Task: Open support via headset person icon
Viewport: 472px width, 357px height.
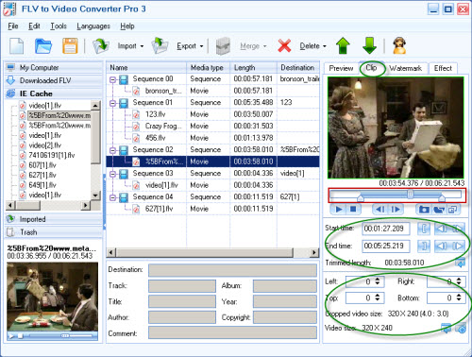Action: tap(399, 46)
